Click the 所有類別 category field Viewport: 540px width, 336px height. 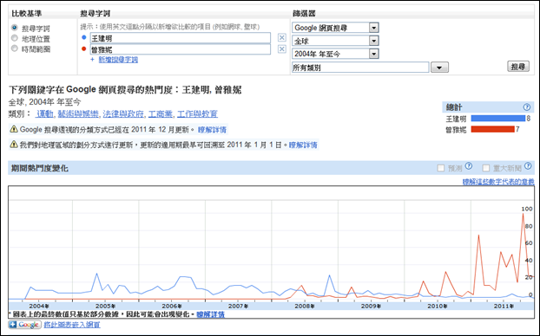(360, 68)
